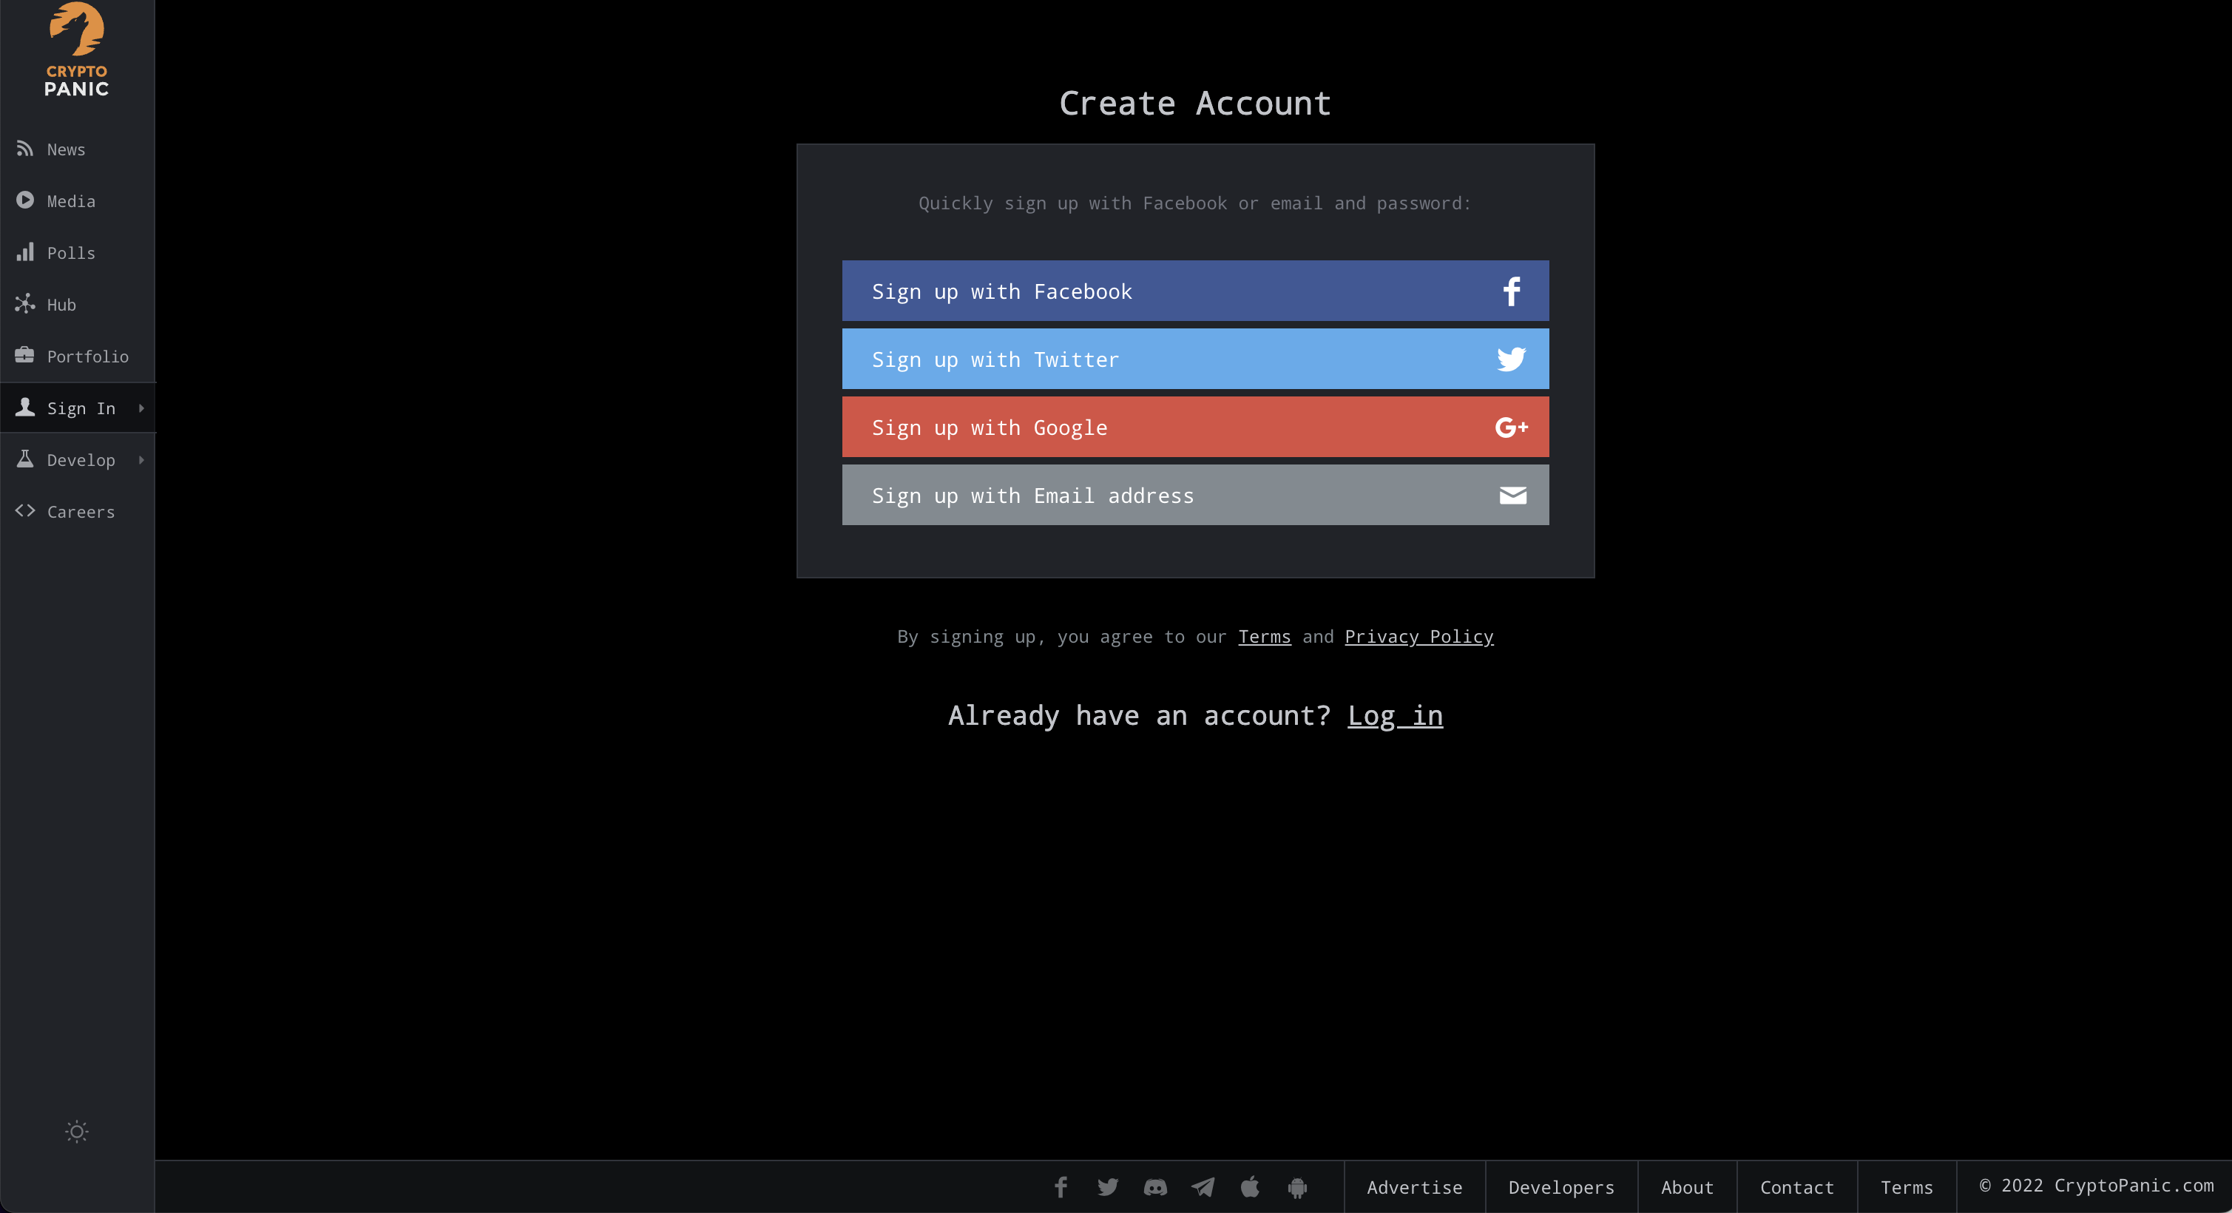Open Discord server from footer icon
Image resolution: width=2232 pixels, height=1213 pixels.
click(x=1155, y=1187)
